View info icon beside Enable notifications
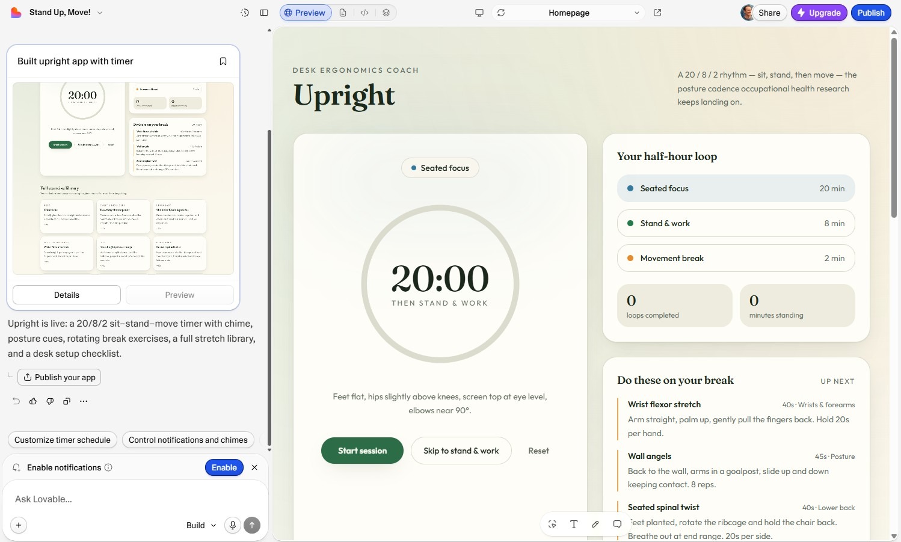The height and width of the screenshot is (542, 901). point(108,467)
